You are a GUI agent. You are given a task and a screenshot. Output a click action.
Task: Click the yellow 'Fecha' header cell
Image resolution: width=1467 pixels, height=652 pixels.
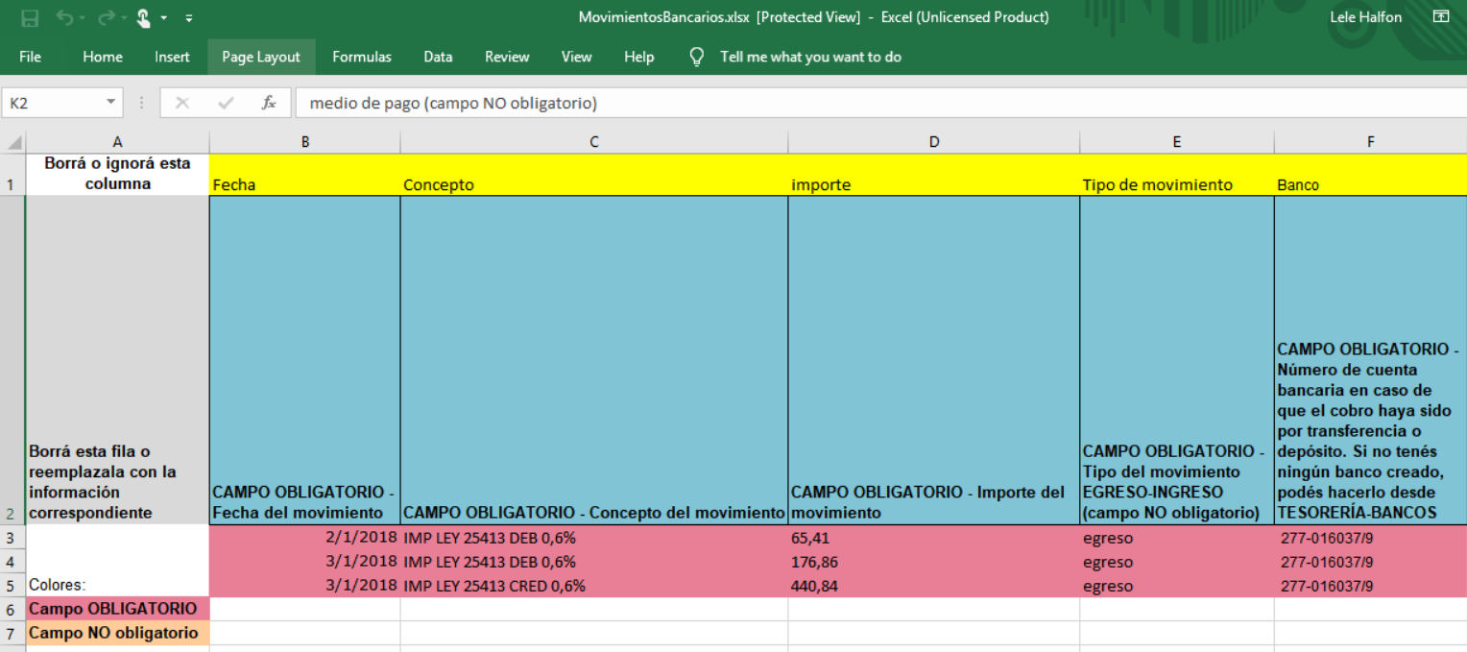(305, 175)
